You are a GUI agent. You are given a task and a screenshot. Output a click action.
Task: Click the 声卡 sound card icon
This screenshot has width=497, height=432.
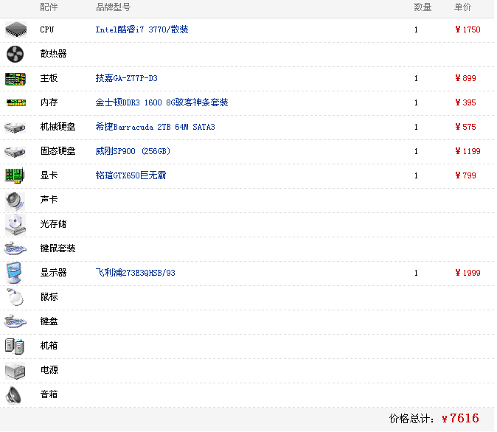coord(15,201)
